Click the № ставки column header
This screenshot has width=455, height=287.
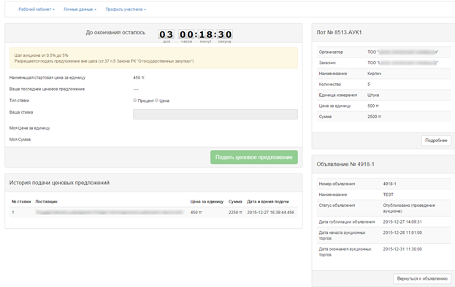pos(21,202)
